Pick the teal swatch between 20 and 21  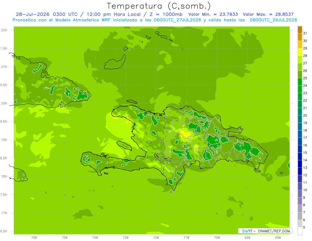[300, 112]
